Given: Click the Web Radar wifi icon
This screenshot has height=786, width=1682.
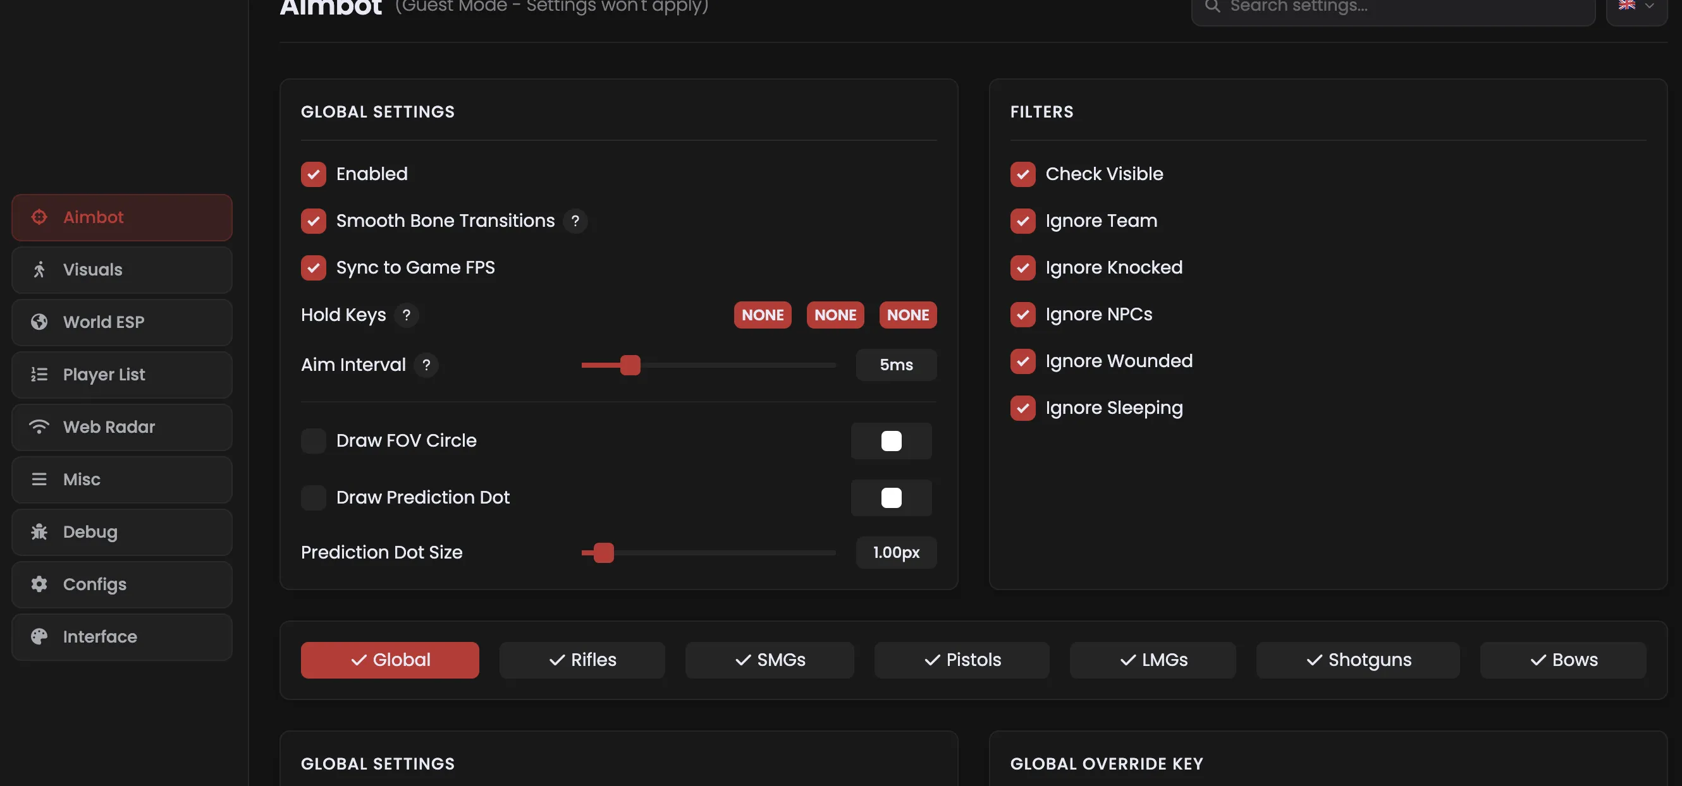Looking at the screenshot, I should click(x=39, y=426).
